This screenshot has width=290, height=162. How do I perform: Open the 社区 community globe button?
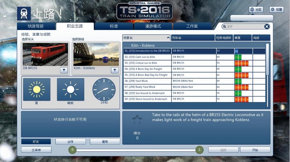[x=256, y=10]
